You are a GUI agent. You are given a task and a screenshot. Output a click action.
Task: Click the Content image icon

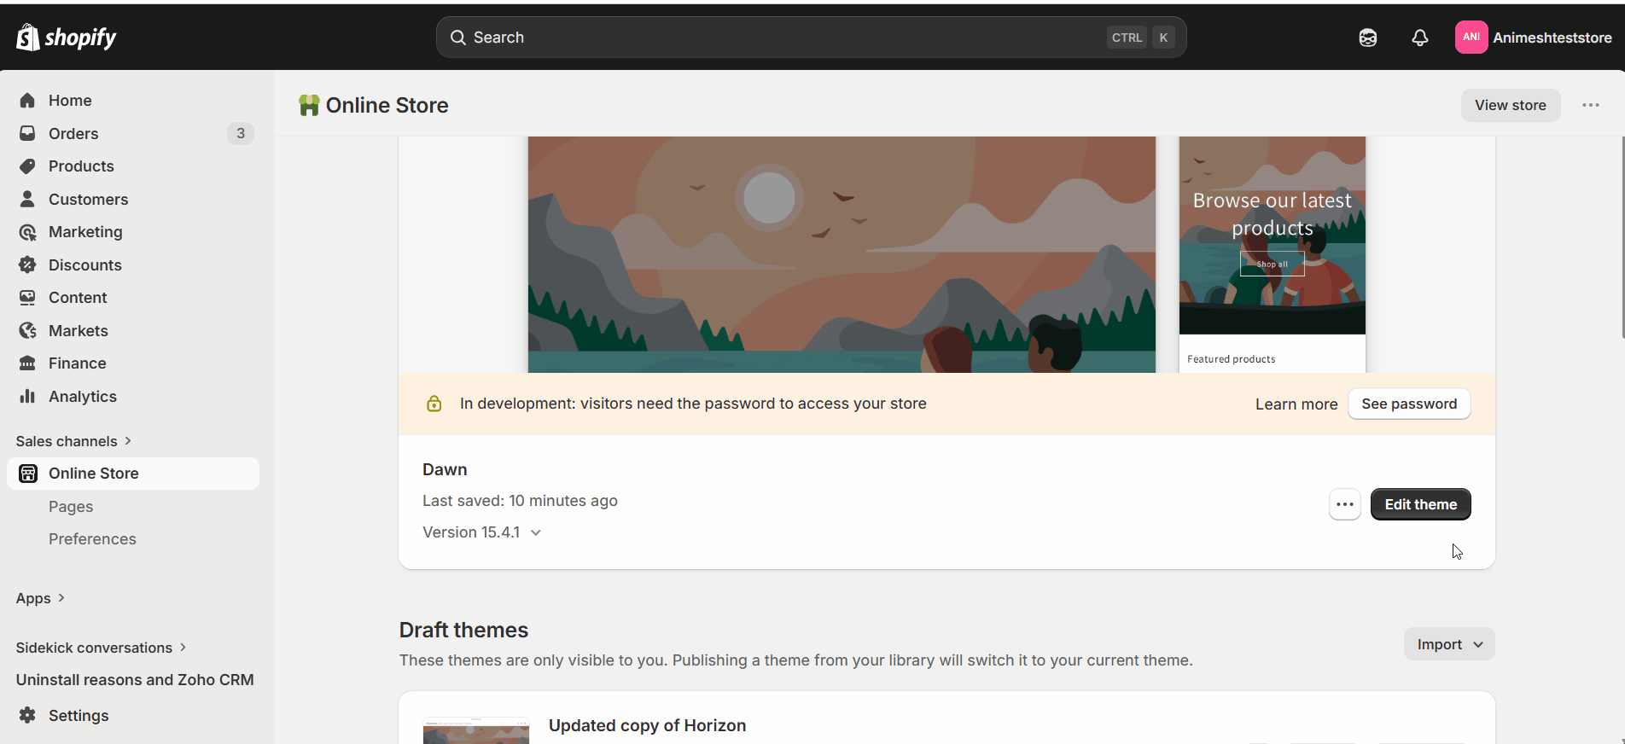click(x=27, y=298)
